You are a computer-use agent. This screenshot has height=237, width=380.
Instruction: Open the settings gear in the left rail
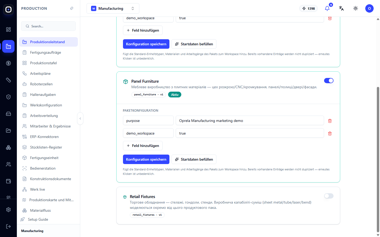[8, 210]
